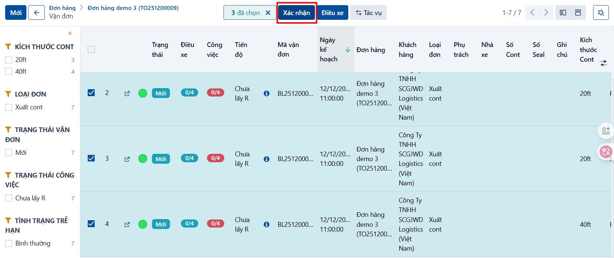Tick the Mới shipment status filter

pyautogui.click(x=9, y=152)
